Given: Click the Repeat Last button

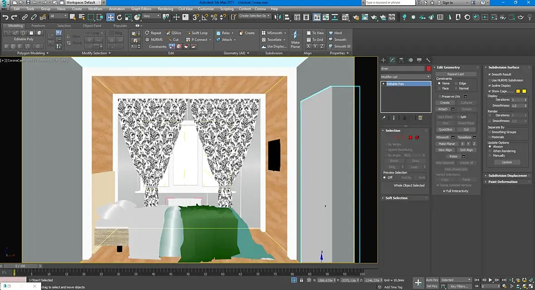Looking at the screenshot, I should (x=455, y=74).
